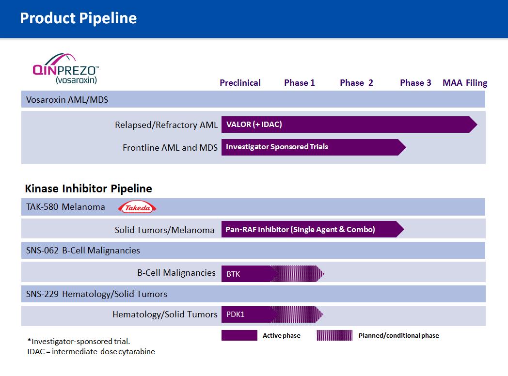This screenshot has width=508, height=376.
Task: Select the SNS-229 Hematology/Solid Tumors section header
Action: pyautogui.click(x=96, y=294)
